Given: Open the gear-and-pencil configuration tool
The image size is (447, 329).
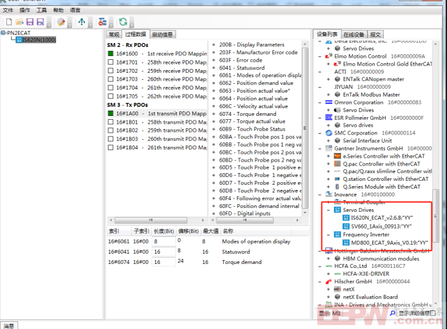Looking at the screenshot, I should point(61,22).
